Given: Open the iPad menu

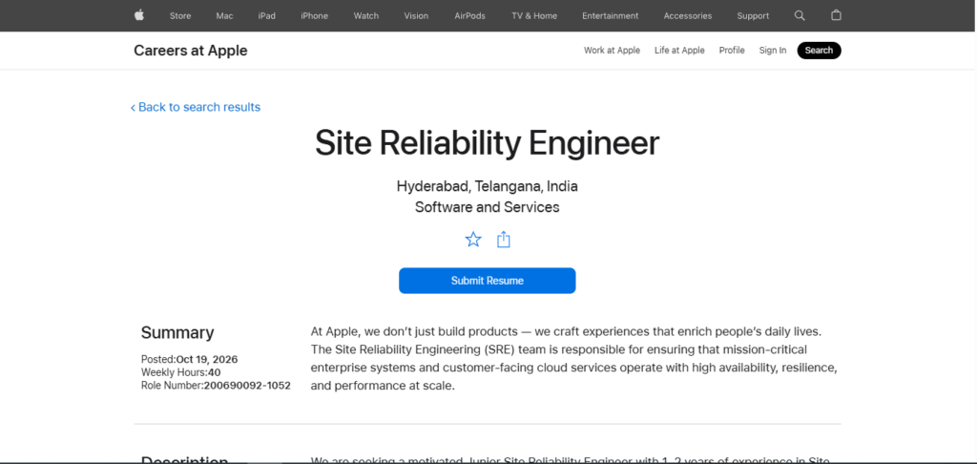Looking at the screenshot, I should click(x=267, y=15).
